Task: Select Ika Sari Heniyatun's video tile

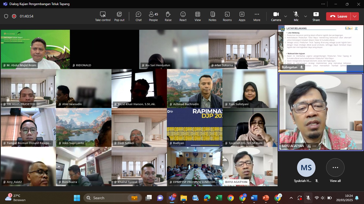Action: point(174,49)
